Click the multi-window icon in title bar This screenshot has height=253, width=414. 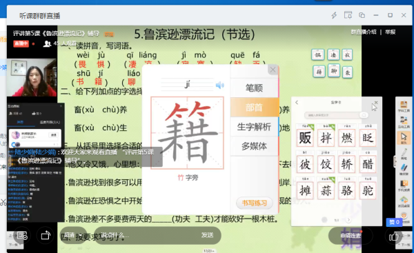pos(362,15)
